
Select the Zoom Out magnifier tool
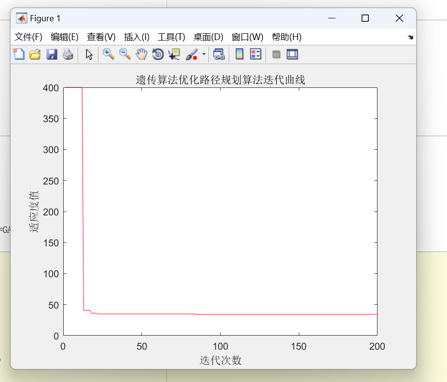coord(125,55)
